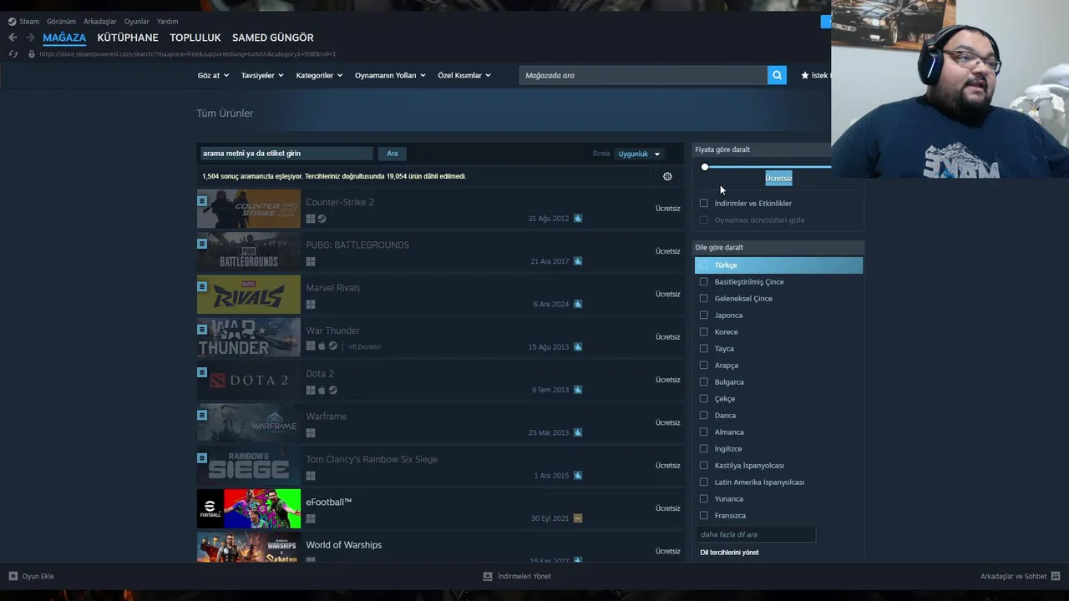Image resolution: width=1069 pixels, height=601 pixels.
Task: Click the SteamOS icon on Dota 2 row
Action: (332, 390)
